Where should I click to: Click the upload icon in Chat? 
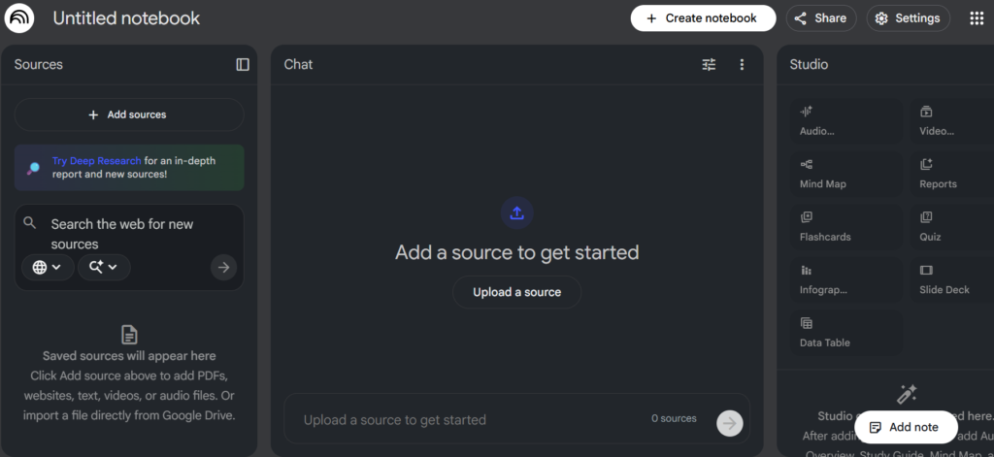point(516,213)
